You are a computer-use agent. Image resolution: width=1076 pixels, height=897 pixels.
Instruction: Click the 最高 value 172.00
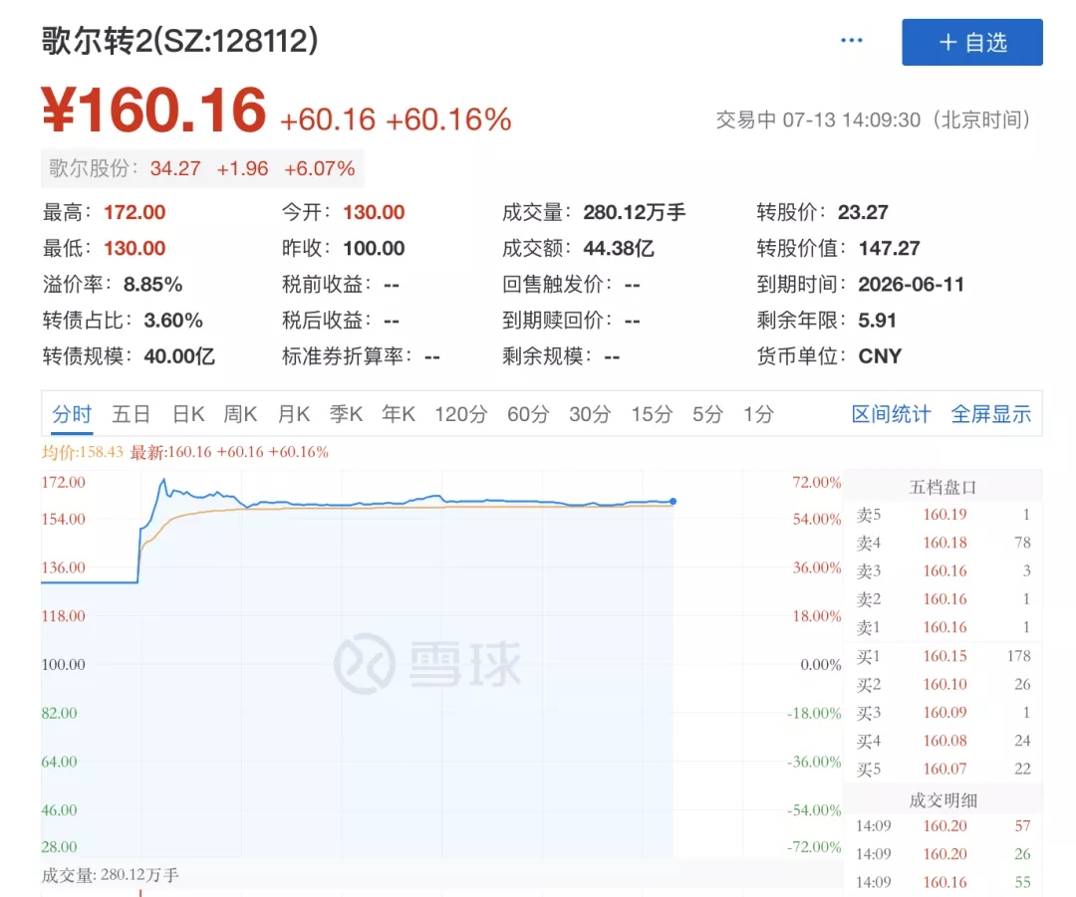point(134,213)
